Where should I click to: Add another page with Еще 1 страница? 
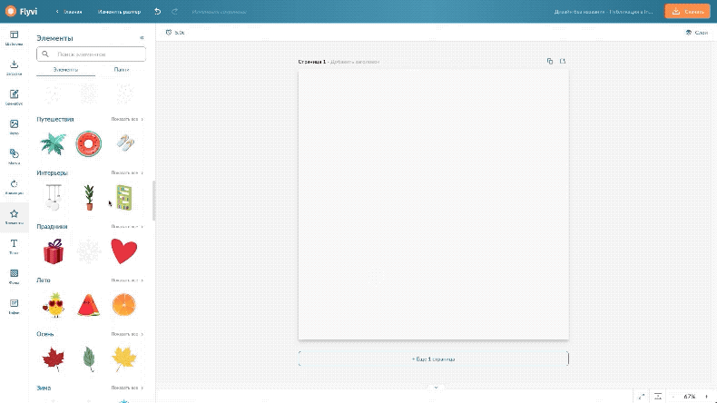click(x=434, y=359)
